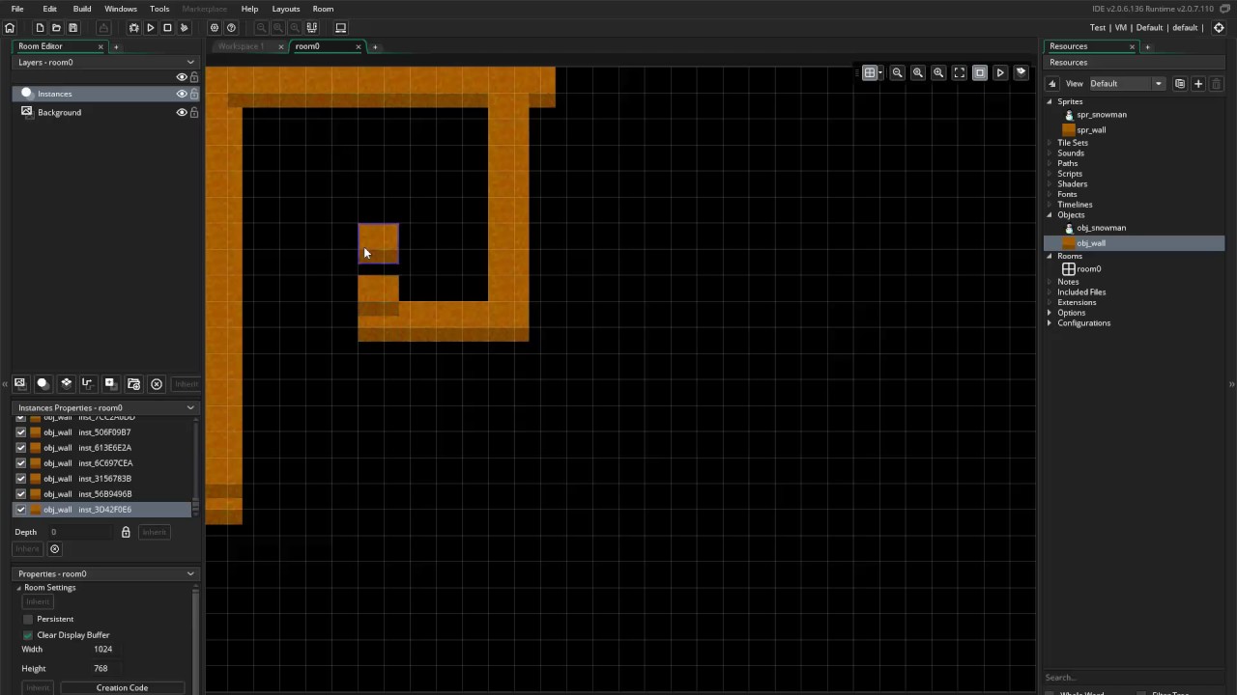
Task: Click the Docking toggle icon in main toolbar
Action: click(312, 28)
